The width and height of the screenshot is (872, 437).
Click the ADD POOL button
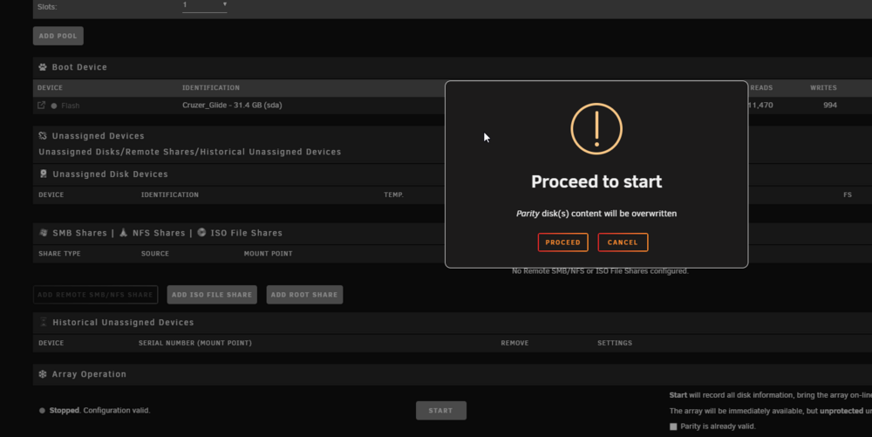coord(58,36)
